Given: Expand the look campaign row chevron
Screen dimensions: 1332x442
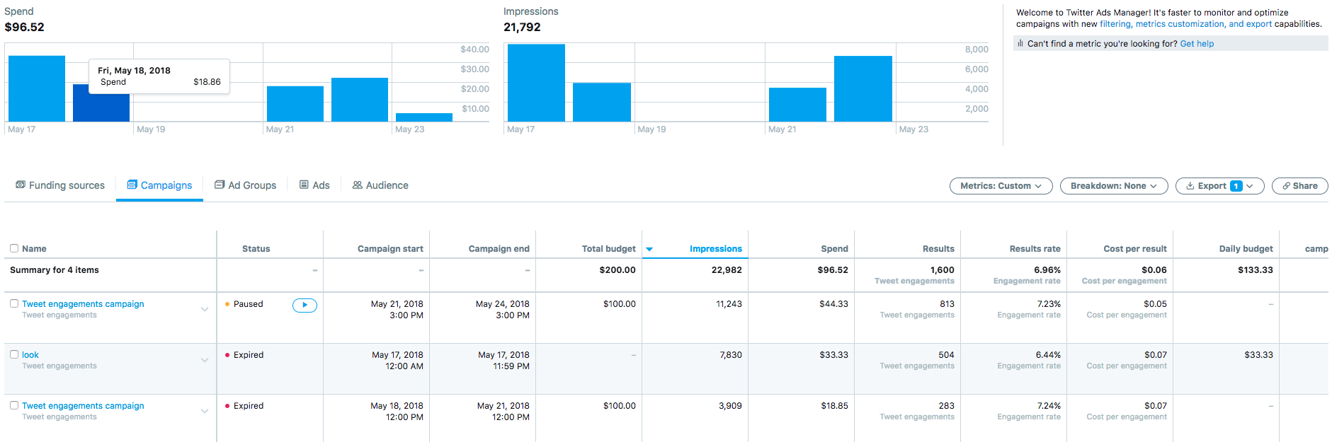Looking at the screenshot, I should tap(205, 360).
